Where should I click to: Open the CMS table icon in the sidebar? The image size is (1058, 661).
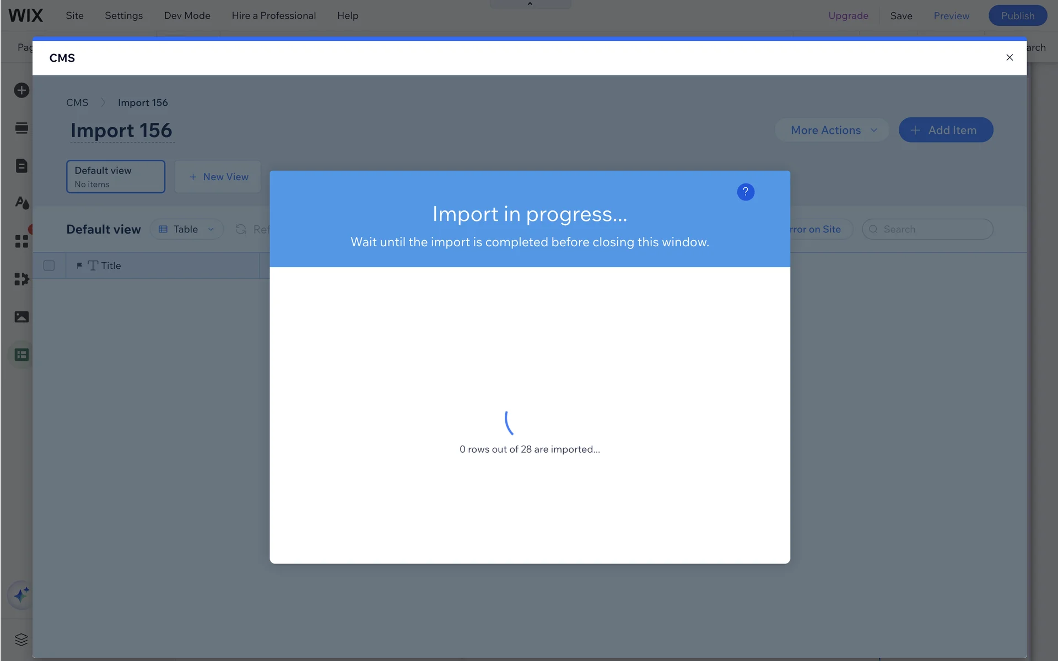tap(21, 355)
